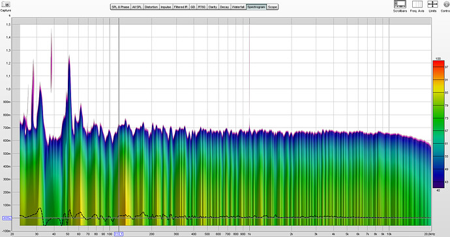Click the 116.1 frequency cursor readout
Screen dimensions: 450x237
[x=119, y=234]
